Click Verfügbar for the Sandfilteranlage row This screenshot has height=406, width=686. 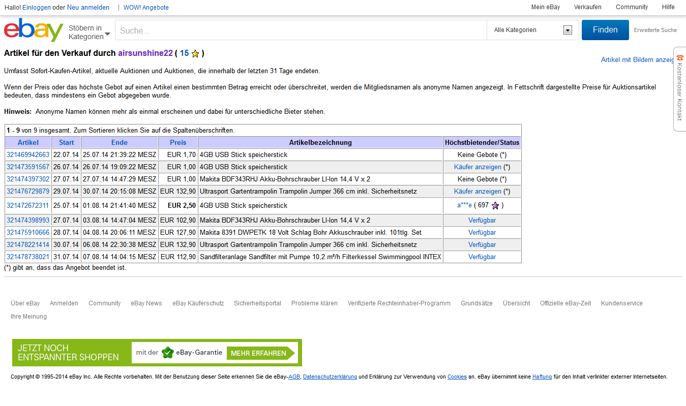coord(482,257)
